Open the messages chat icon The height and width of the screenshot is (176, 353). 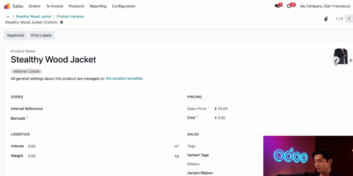pos(277,6)
